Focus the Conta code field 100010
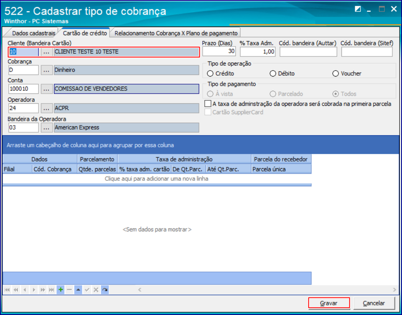The width and height of the screenshot is (402, 315). pyautogui.click(x=23, y=89)
